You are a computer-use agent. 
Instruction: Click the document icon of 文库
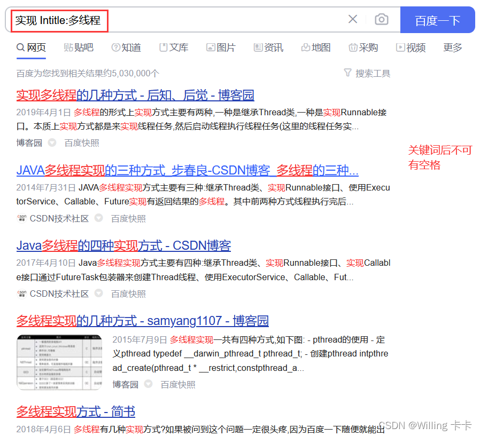(x=164, y=47)
